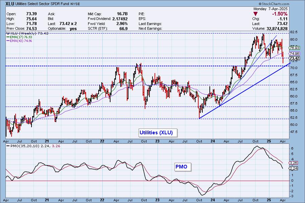Click the black PMO legend line swatch
Screen dimensions: 305x203
coord(8,146)
